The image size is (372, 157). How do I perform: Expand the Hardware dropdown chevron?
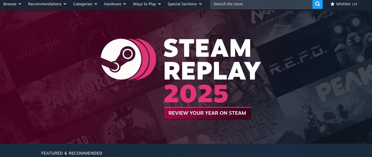coord(125,4)
